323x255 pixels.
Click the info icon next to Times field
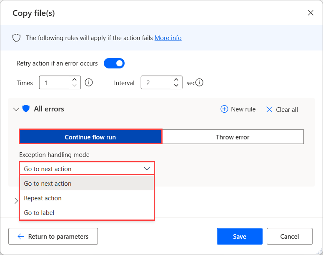point(88,83)
